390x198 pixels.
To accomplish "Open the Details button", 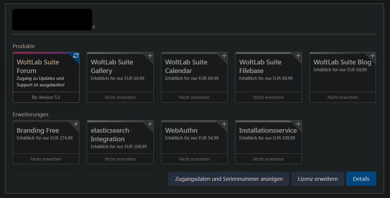I will [361, 179].
